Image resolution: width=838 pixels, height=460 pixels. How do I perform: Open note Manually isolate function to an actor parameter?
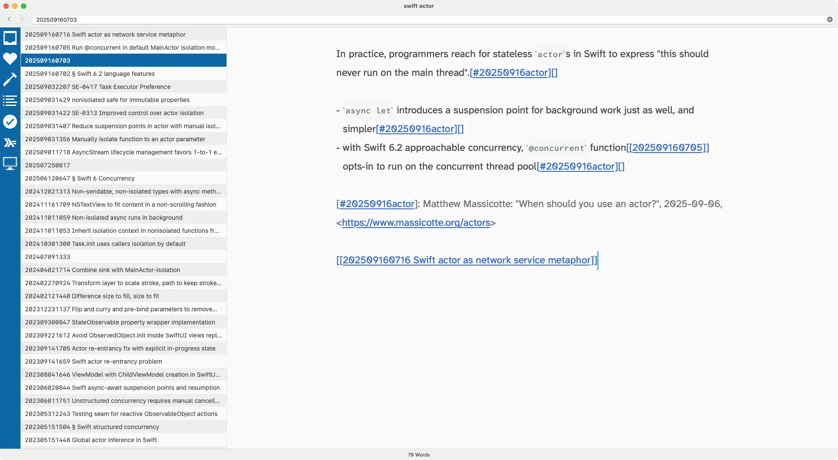(x=124, y=139)
